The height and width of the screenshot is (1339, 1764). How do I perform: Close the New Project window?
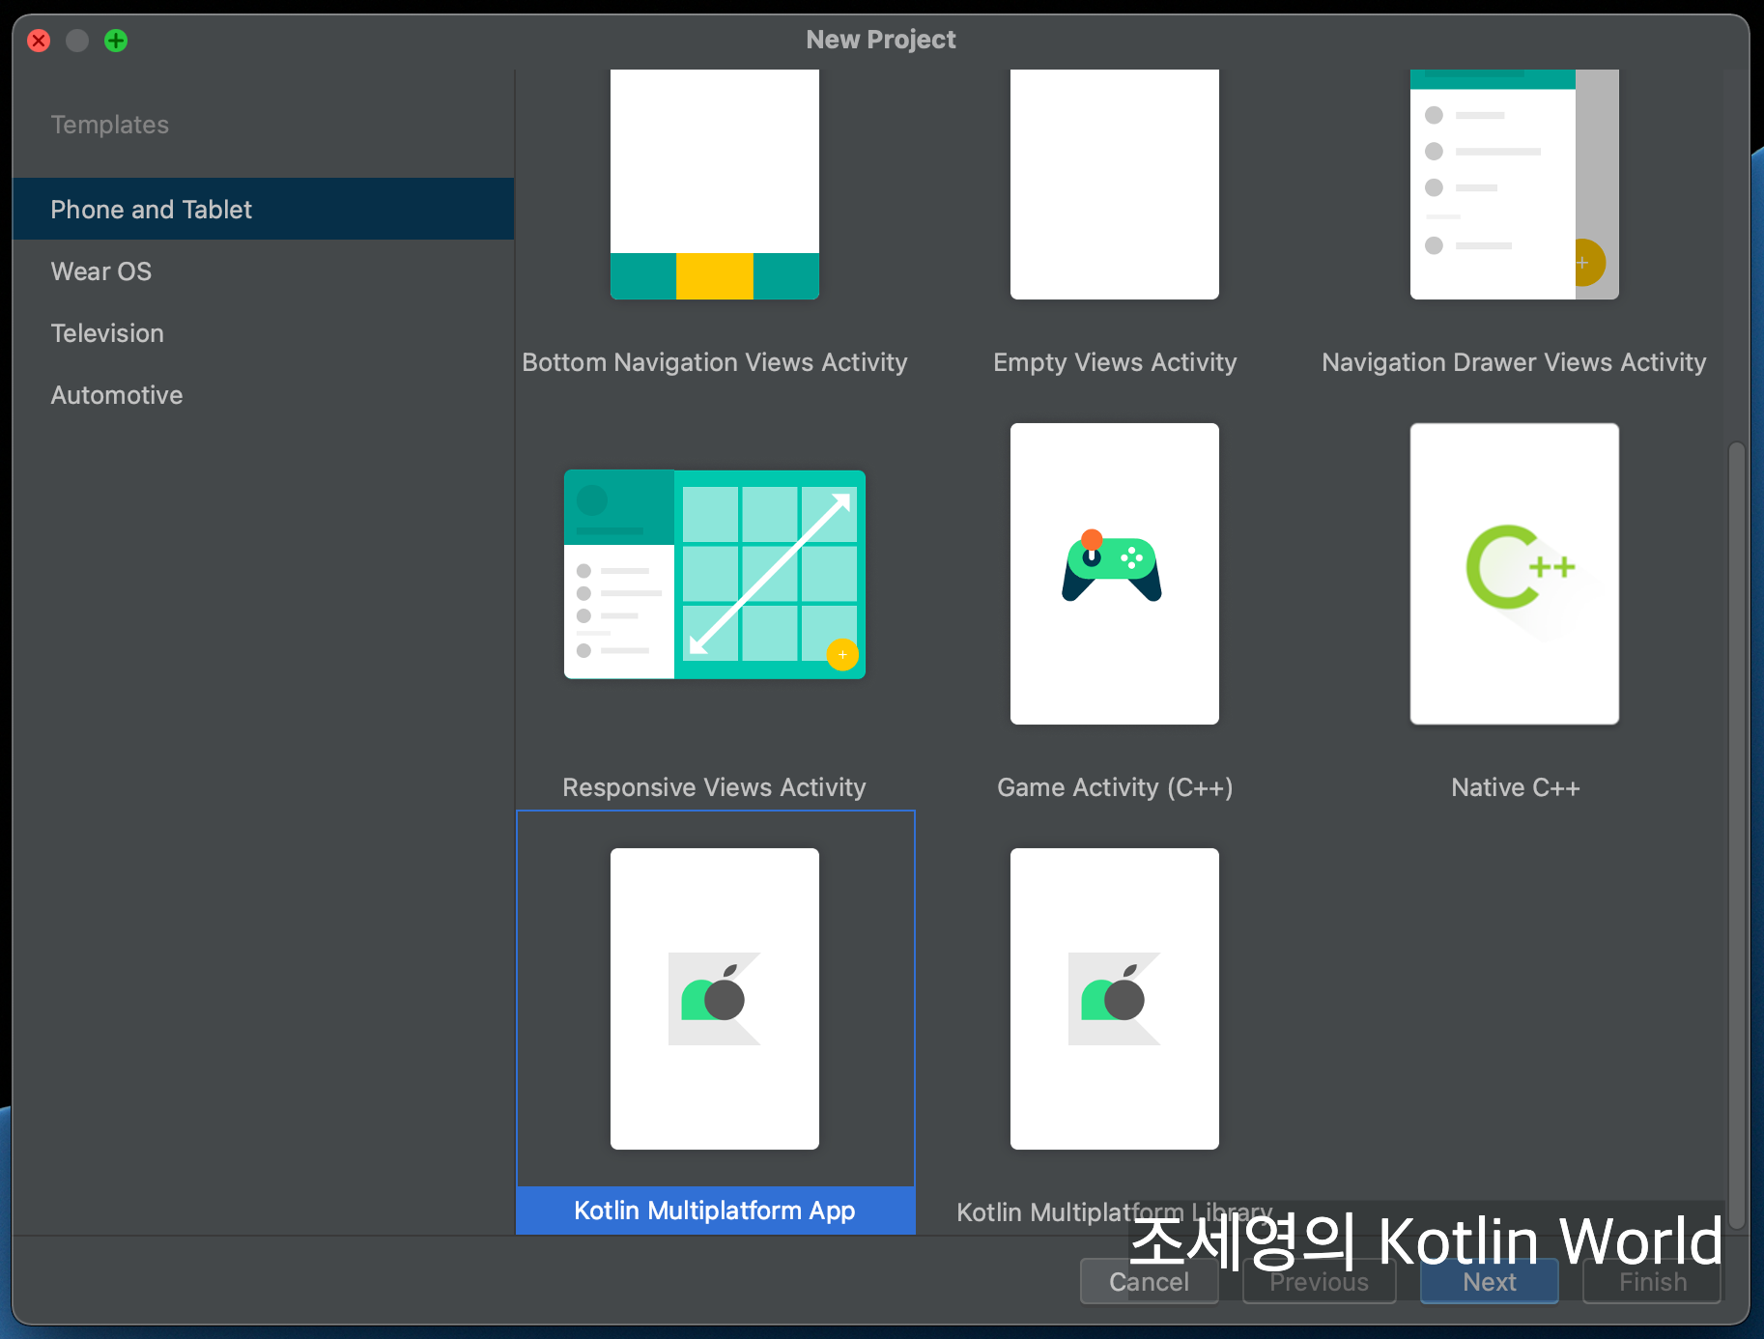[39, 41]
